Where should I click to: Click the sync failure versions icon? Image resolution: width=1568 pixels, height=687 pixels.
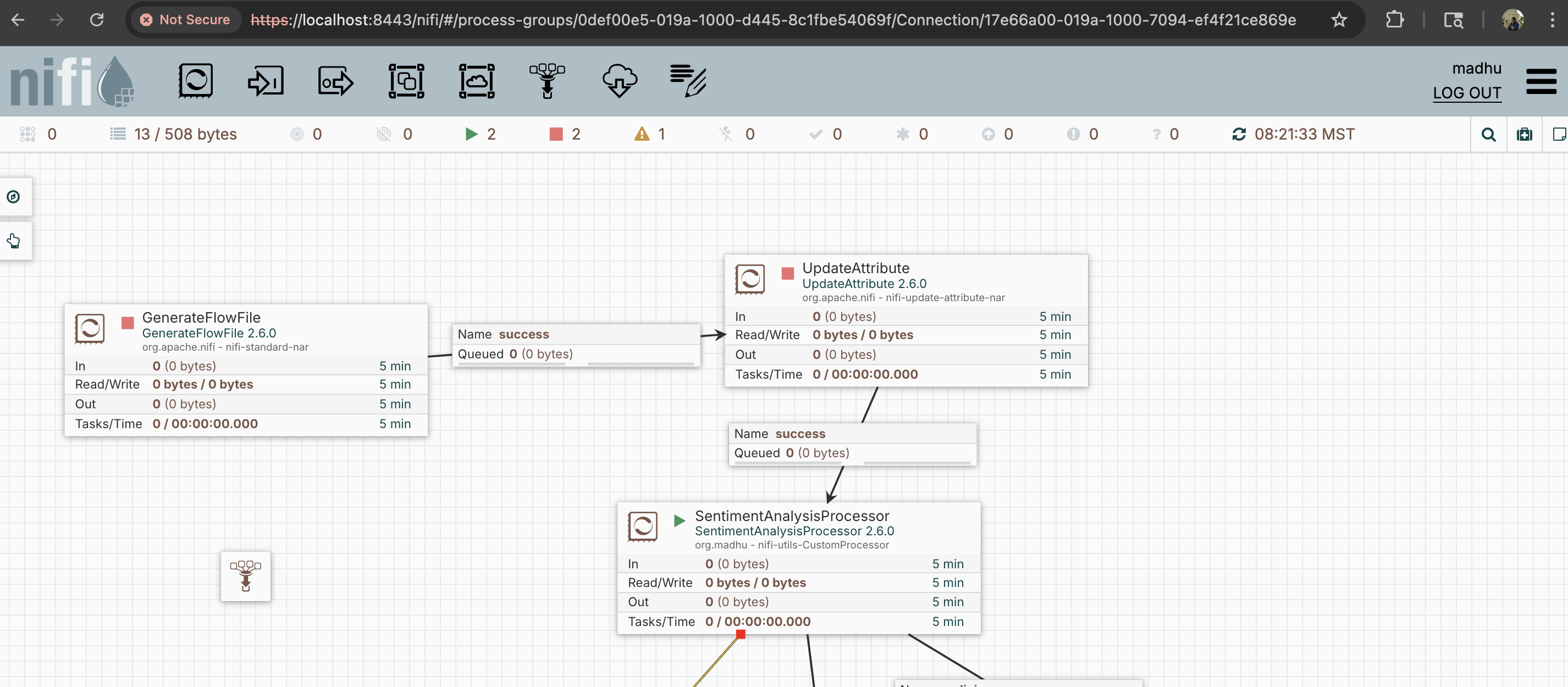(x=1157, y=134)
